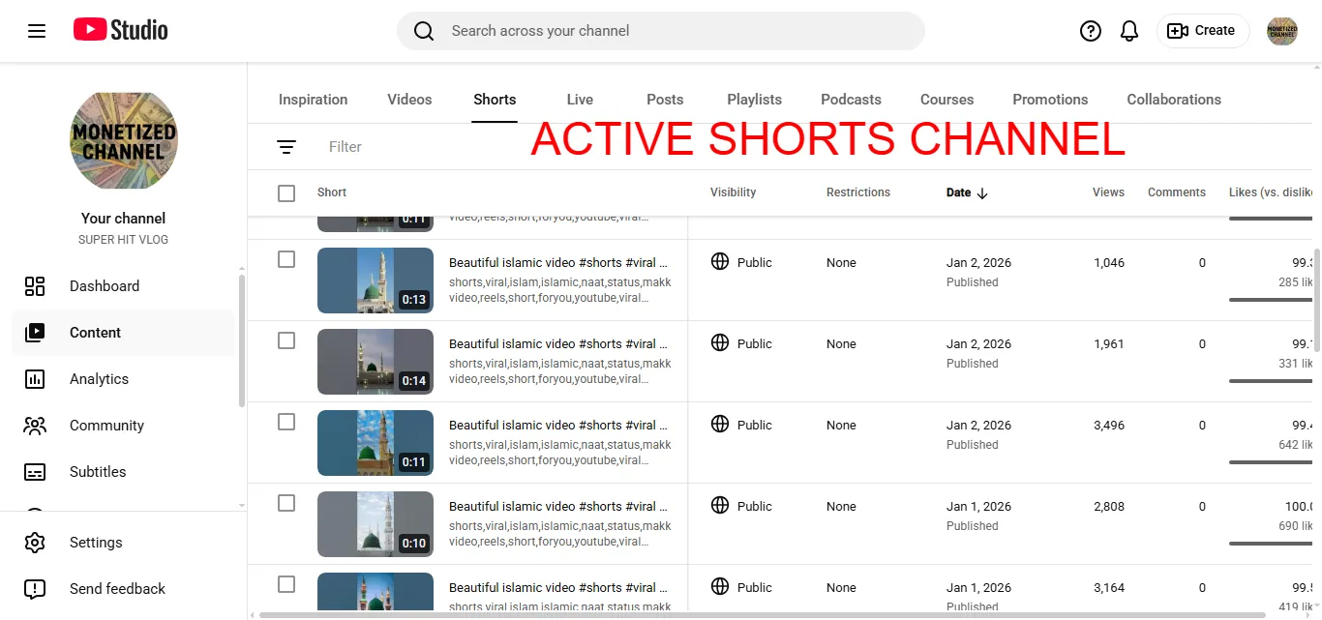The height and width of the screenshot is (620, 1322).
Task: Switch to the Live tab
Action: 580,100
